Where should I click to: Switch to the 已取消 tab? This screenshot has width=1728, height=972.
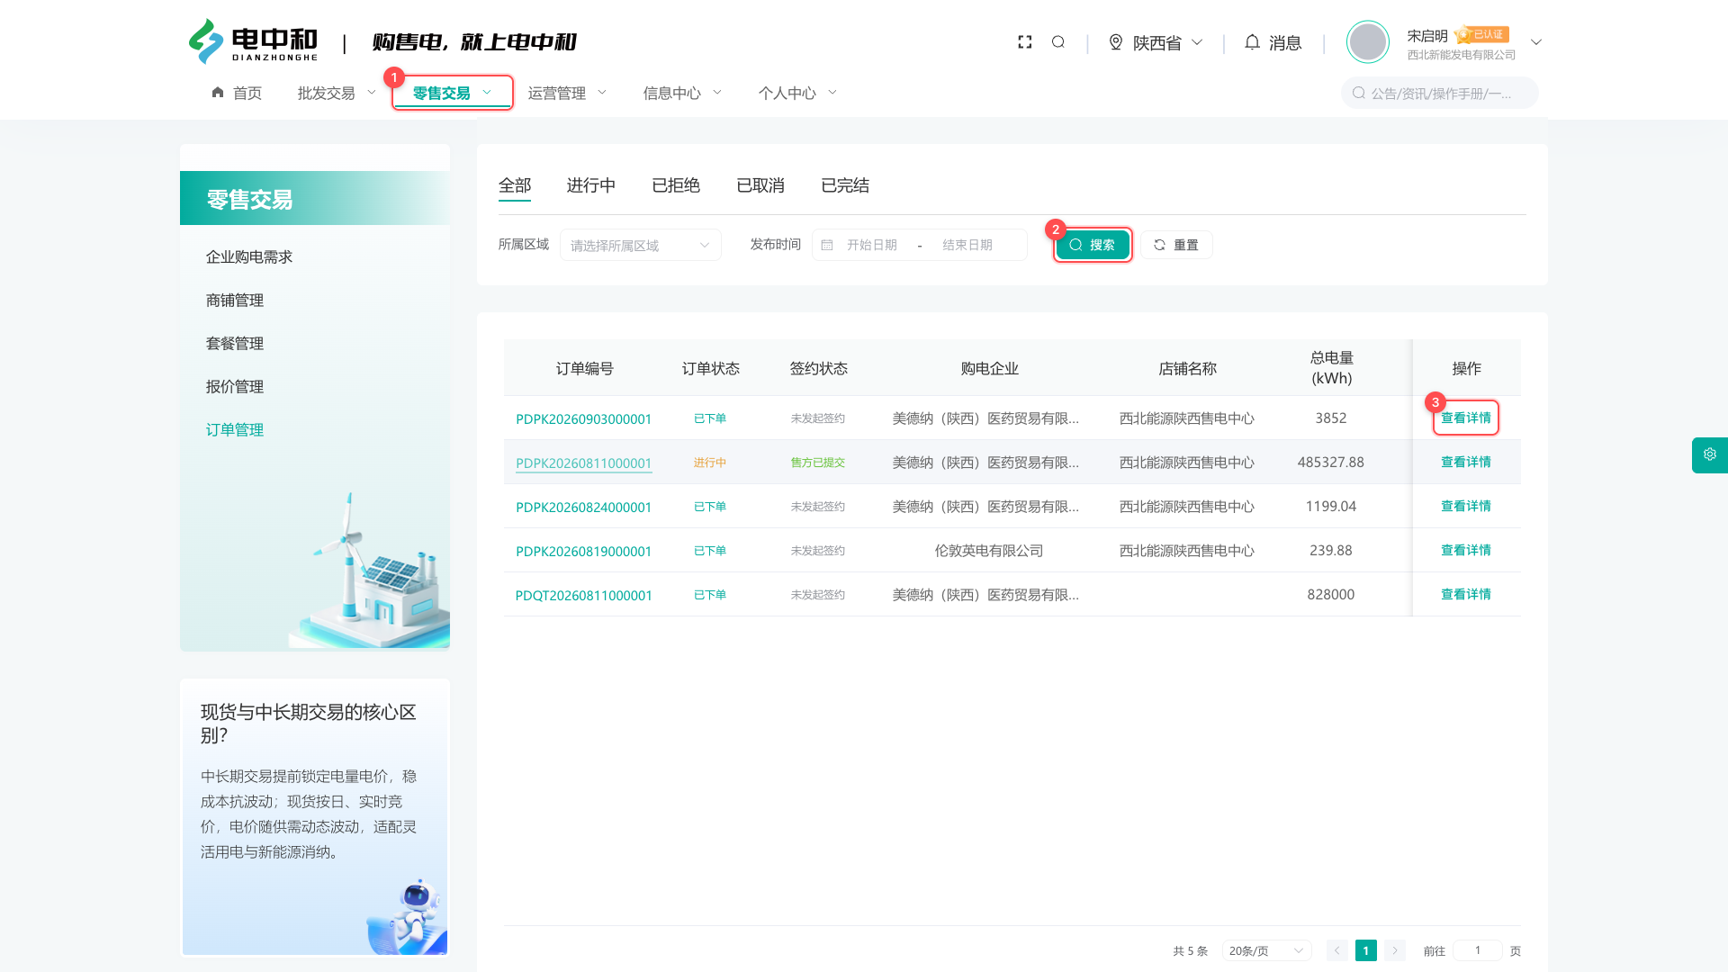760,185
